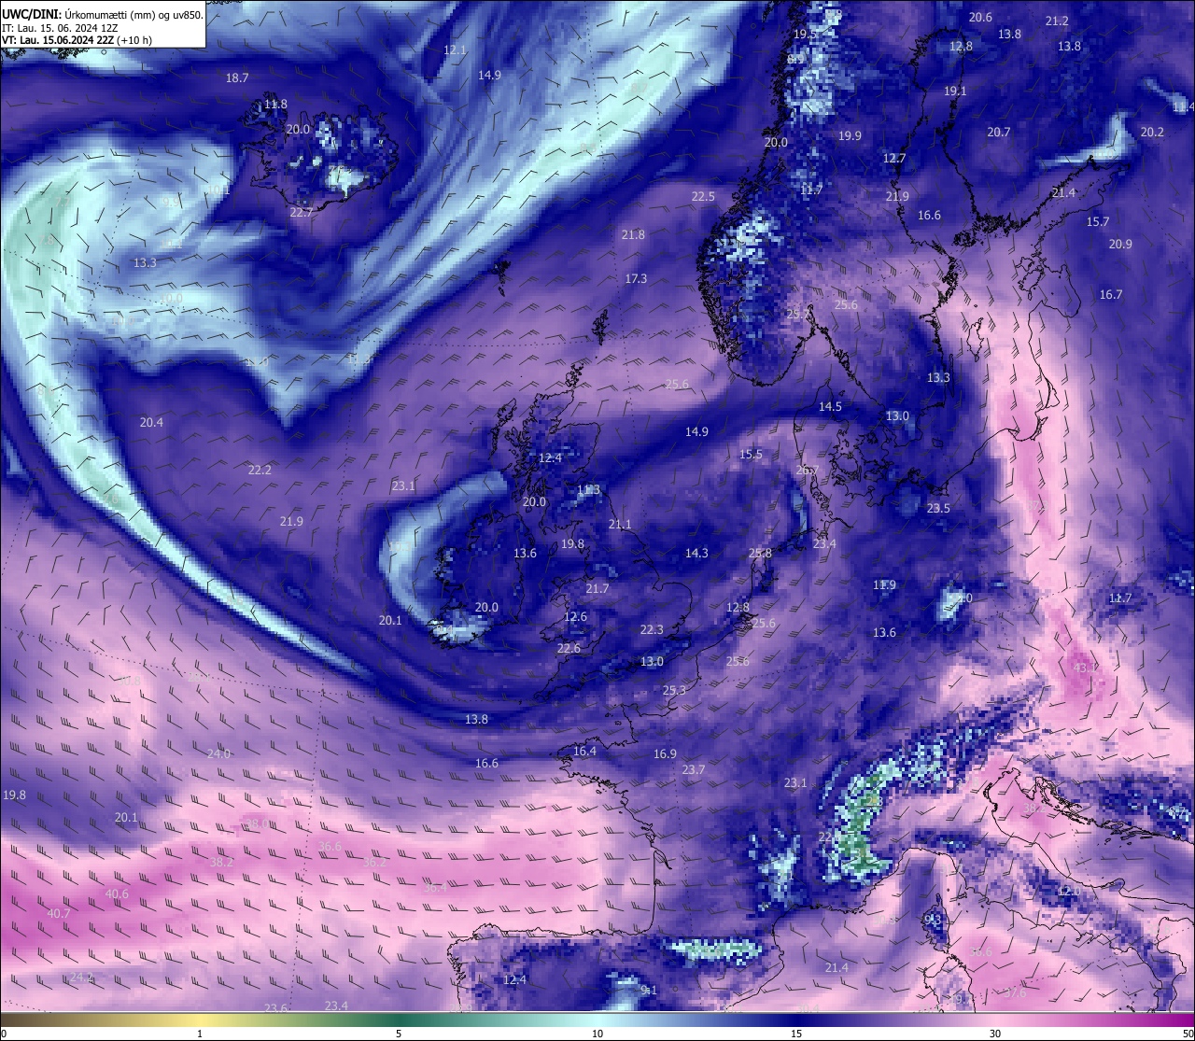The width and height of the screenshot is (1195, 1041).
Task: Click the 21.1 value over eastern England
Action: pyautogui.click(x=620, y=525)
